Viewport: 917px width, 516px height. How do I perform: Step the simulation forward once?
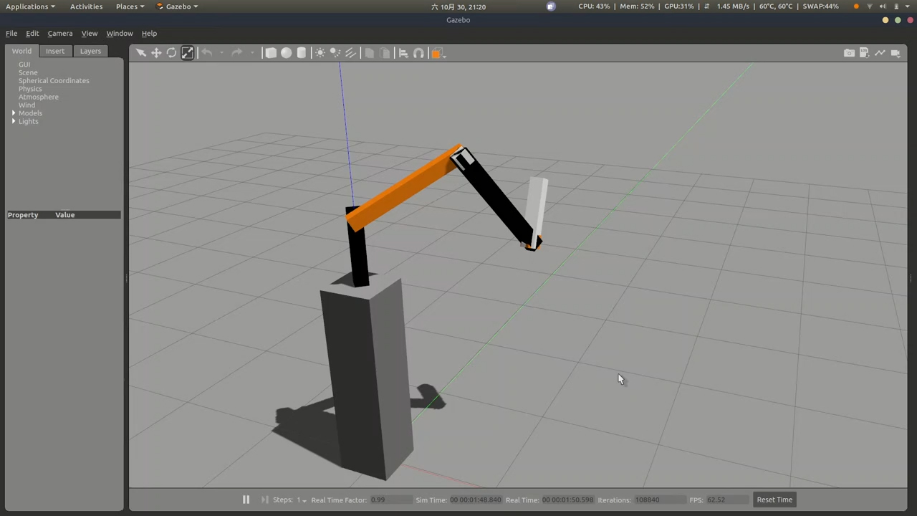(x=264, y=500)
